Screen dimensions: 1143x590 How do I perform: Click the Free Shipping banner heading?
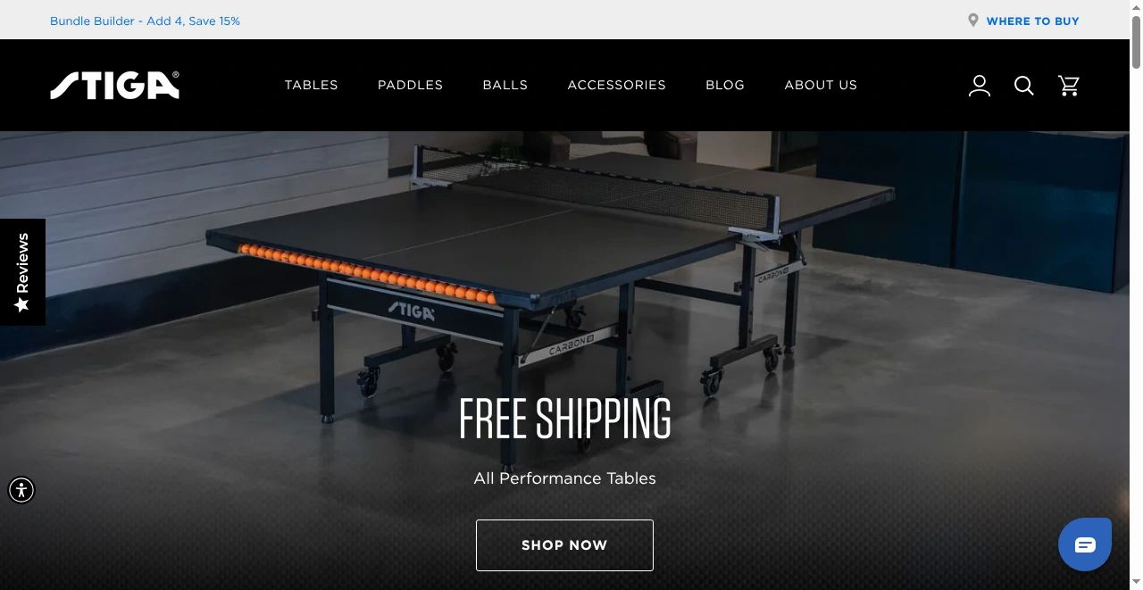click(564, 419)
